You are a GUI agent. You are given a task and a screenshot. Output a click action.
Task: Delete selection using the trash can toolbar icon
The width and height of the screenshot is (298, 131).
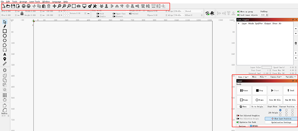click(49, 6)
